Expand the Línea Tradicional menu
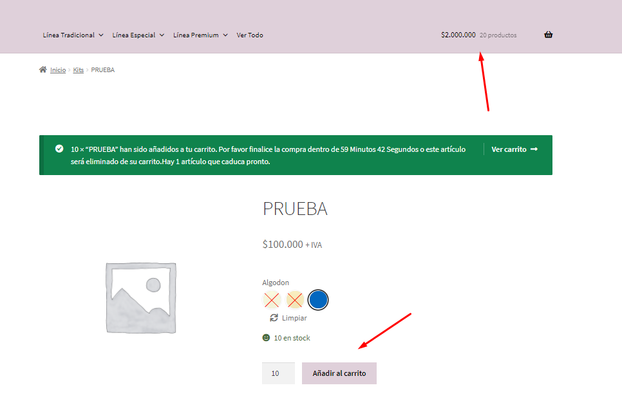This screenshot has width=622, height=401. [x=73, y=35]
